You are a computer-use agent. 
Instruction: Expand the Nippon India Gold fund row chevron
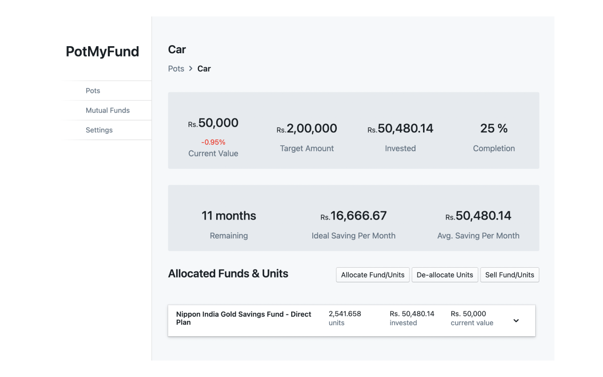[516, 320]
